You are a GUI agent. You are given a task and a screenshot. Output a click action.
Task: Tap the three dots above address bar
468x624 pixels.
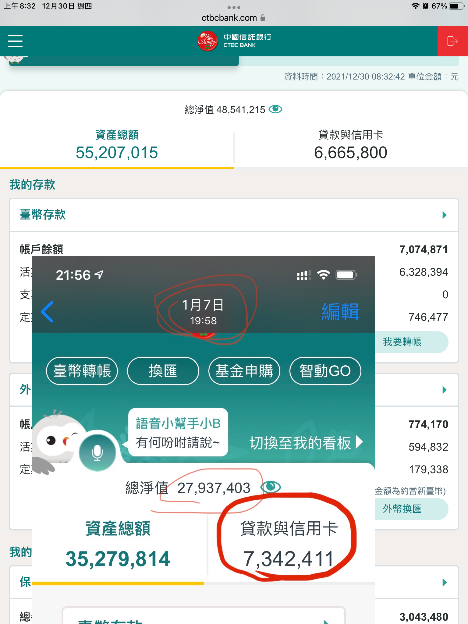234,7
